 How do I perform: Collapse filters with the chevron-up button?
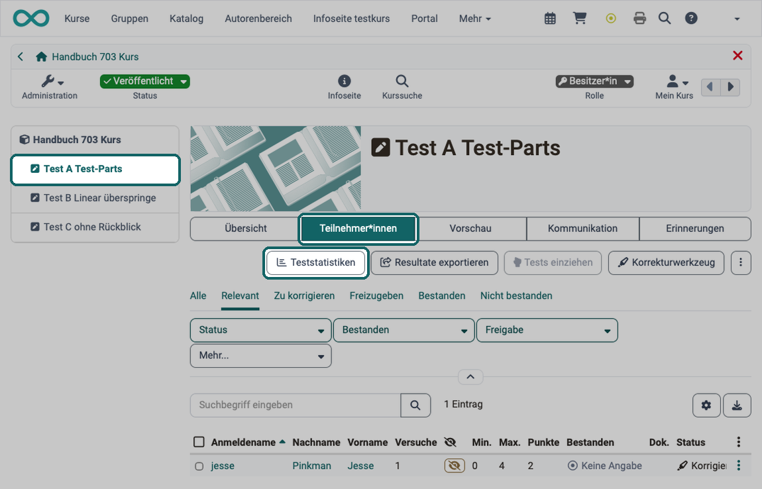[470, 377]
